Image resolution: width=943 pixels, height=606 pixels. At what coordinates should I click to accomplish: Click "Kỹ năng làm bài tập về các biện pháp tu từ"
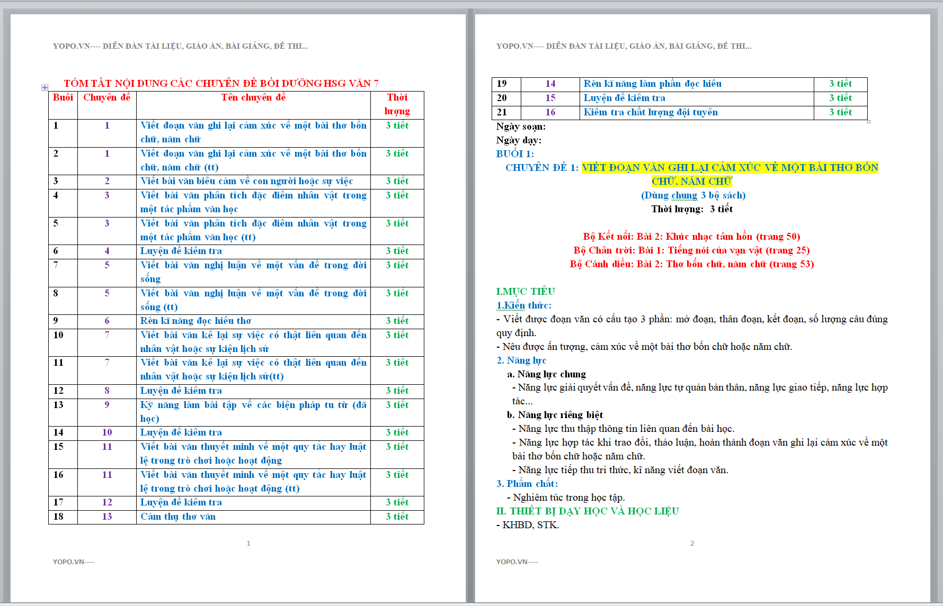click(253, 411)
